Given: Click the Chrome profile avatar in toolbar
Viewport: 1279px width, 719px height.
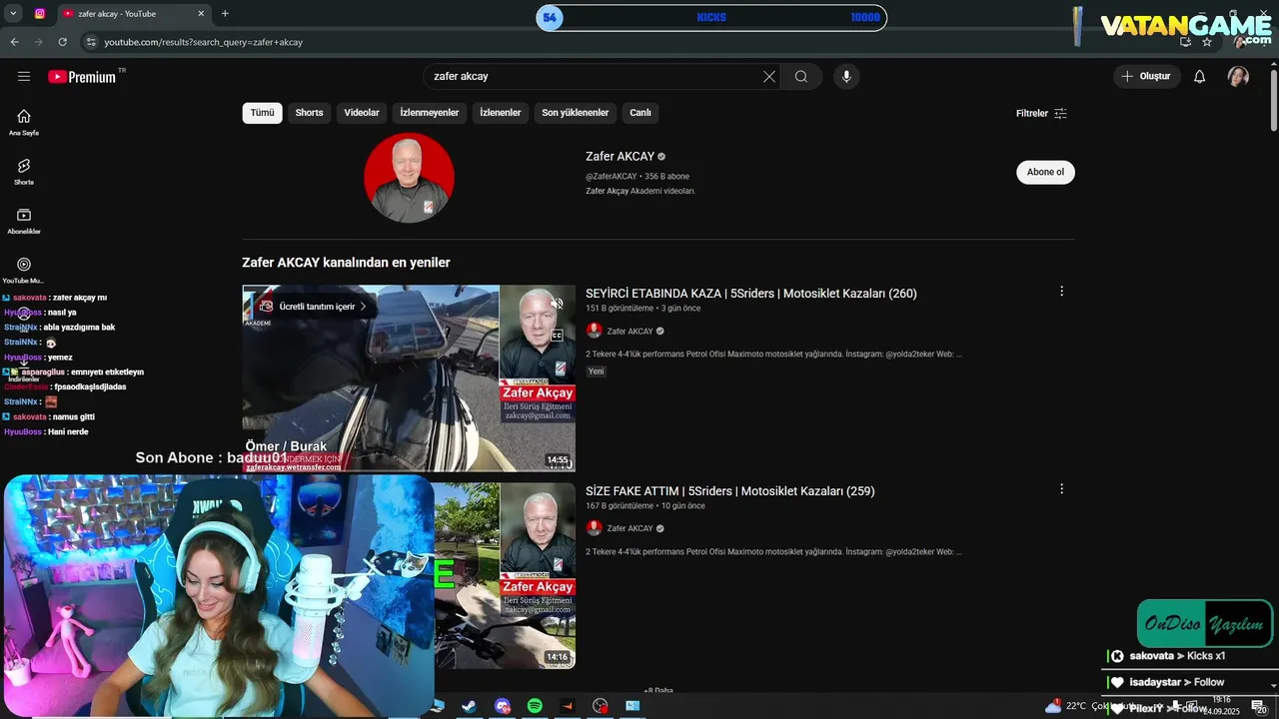Looking at the screenshot, I should coord(1240,42).
